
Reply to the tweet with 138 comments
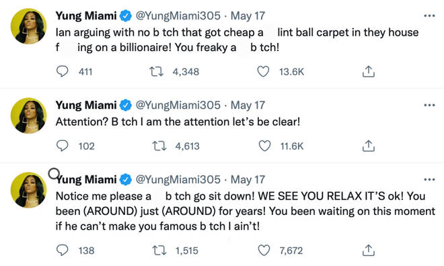coord(63,250)
